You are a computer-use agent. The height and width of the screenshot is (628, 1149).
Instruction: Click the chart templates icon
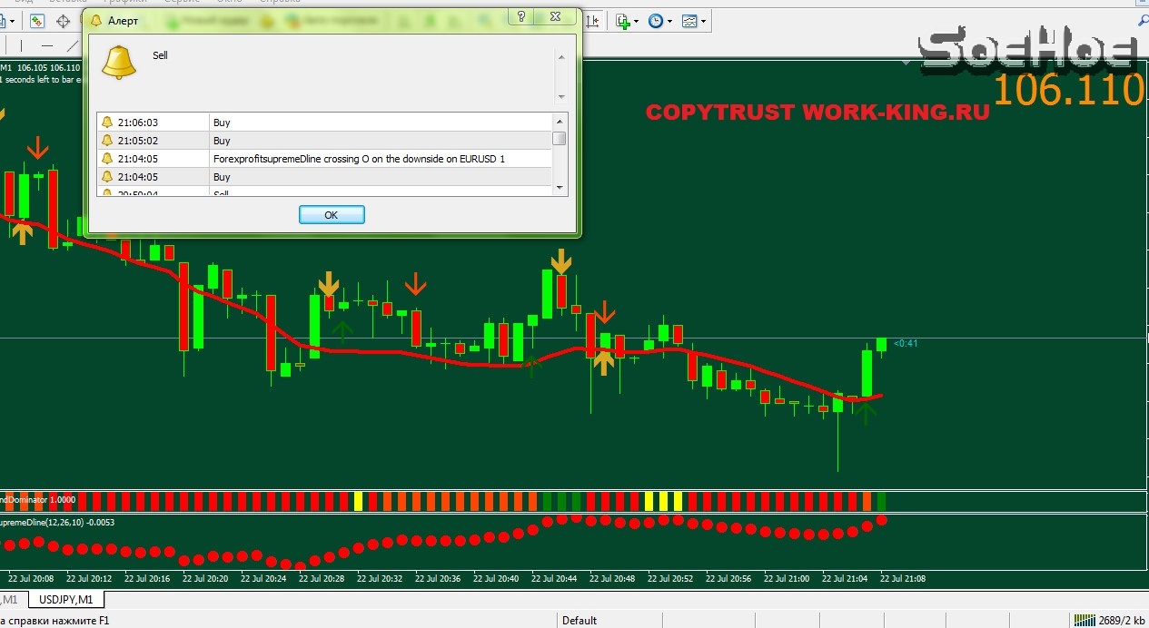point(689,21)
